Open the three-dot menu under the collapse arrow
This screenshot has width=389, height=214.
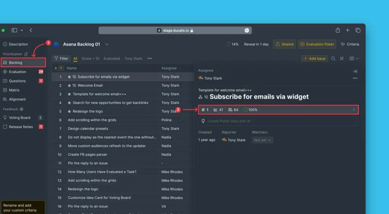point(355,78)
